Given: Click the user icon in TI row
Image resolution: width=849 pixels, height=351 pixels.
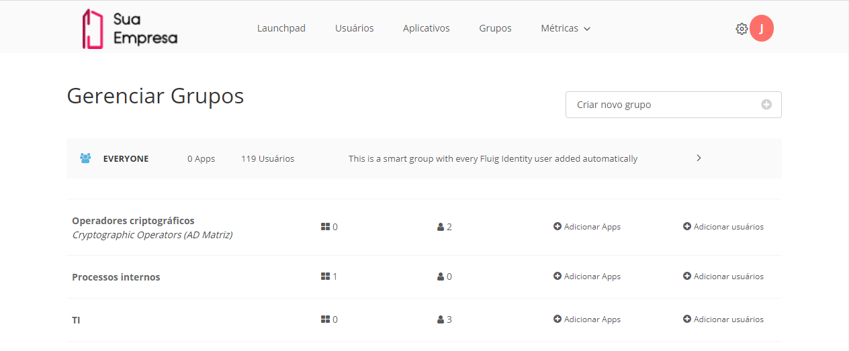Looking at the screenshot, I should [x=441, y=319].
